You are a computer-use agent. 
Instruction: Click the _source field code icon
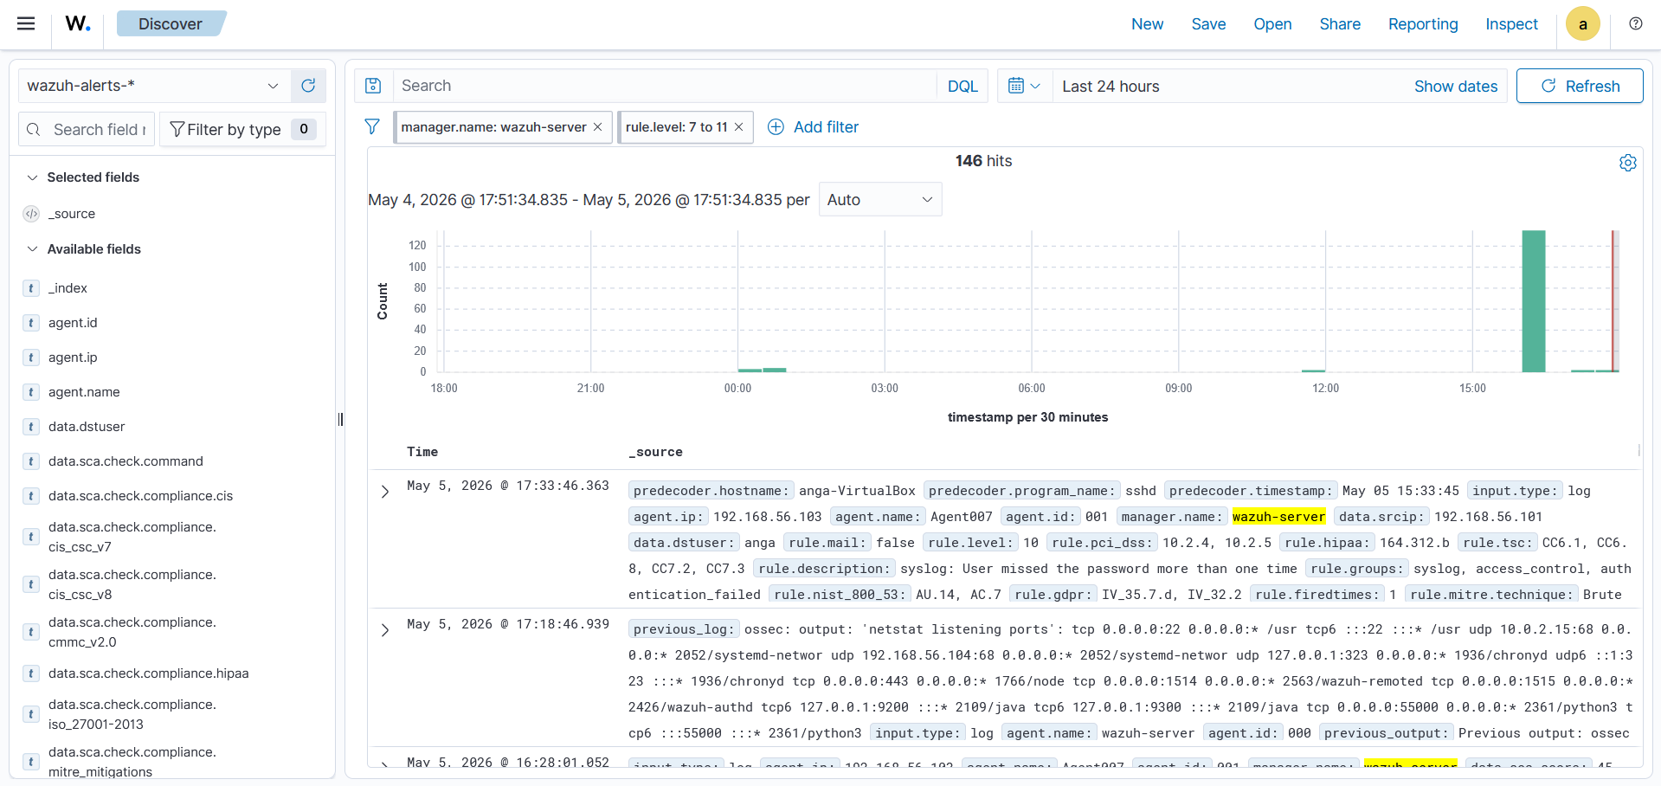[31, 214]
